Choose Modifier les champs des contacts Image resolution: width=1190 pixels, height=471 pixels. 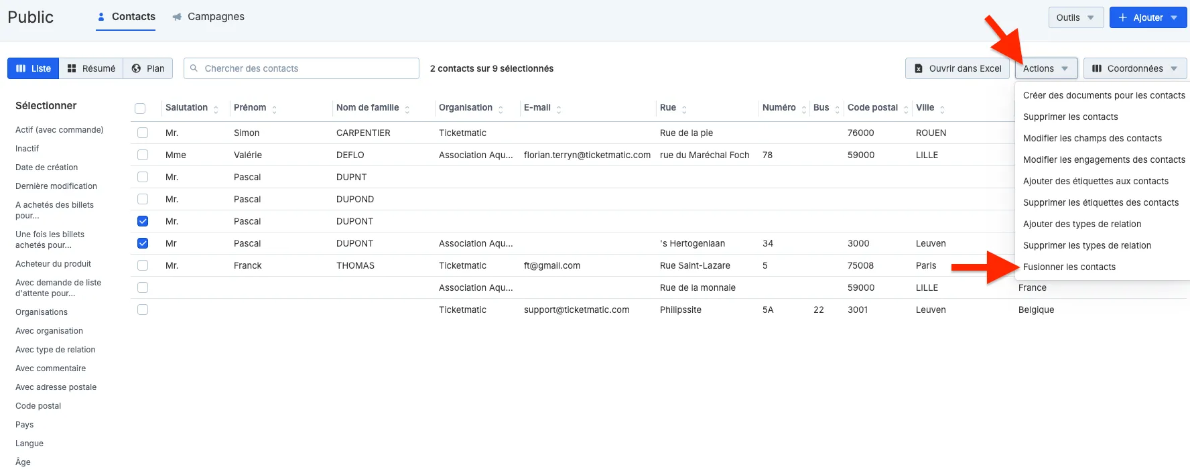point(1093,138)
